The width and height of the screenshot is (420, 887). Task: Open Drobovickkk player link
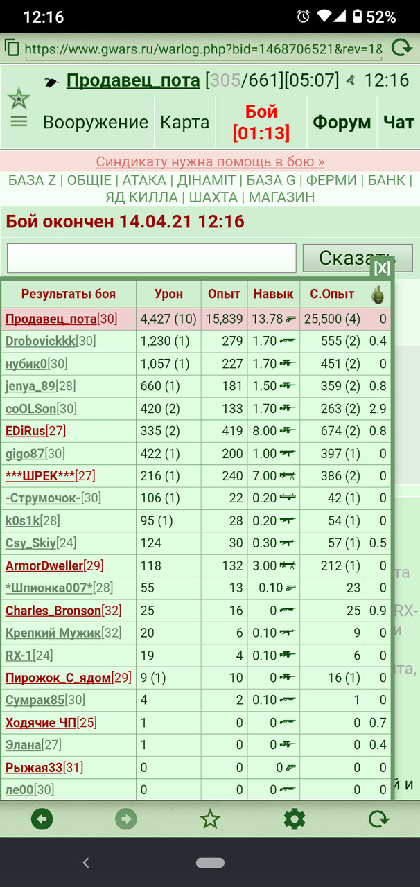pos(40,341)
